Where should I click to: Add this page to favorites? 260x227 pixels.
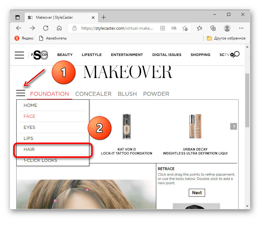(x=185, y=28)
